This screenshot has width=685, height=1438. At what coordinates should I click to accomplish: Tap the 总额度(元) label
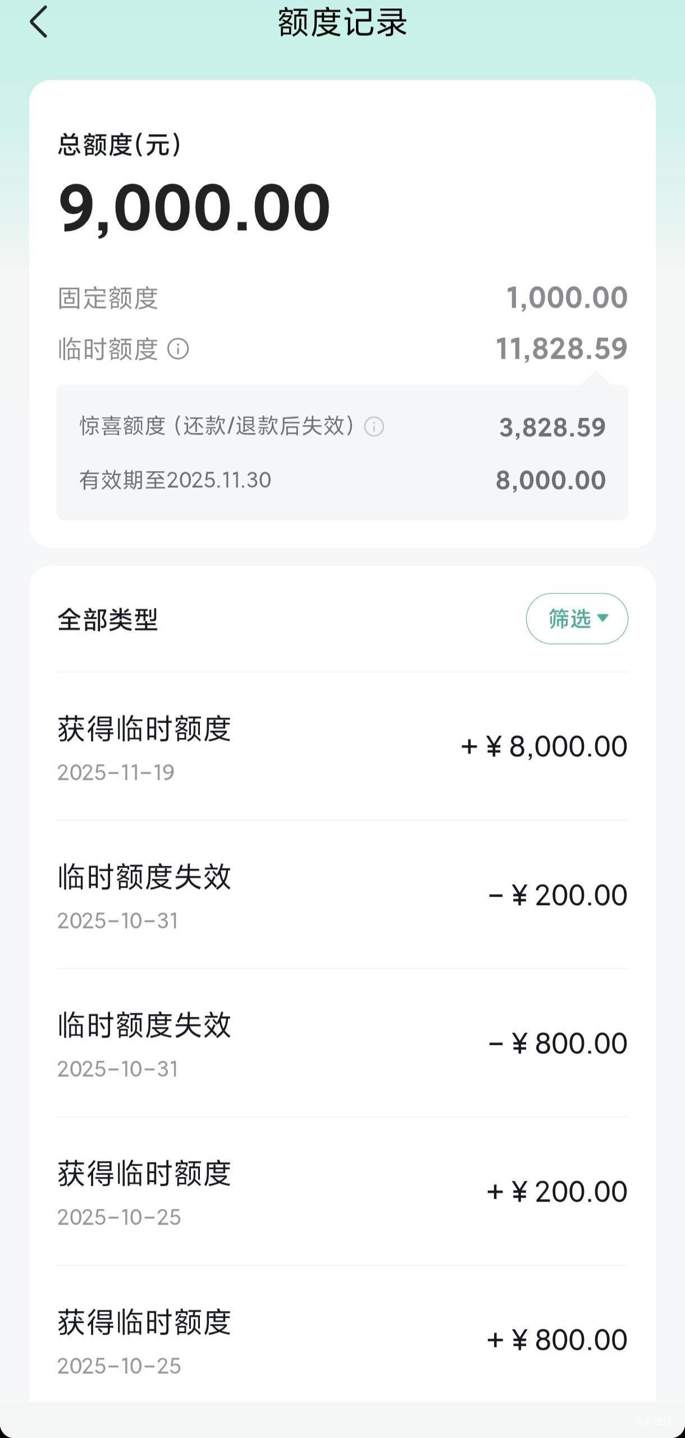tap(119, 144)
